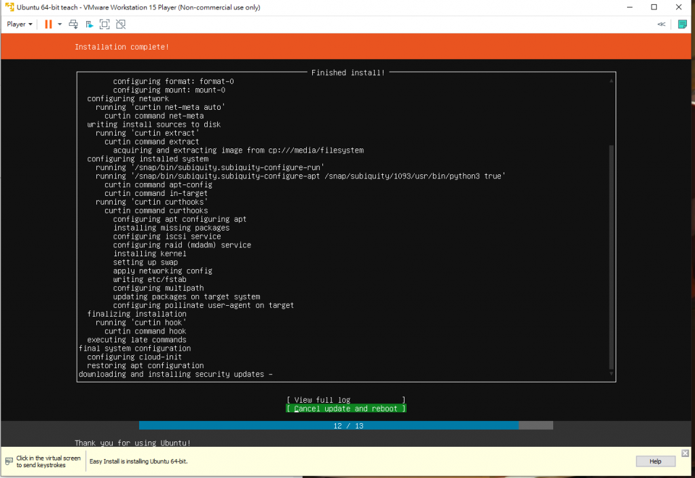Click 'writing install sources to disk' line
Viewport: 695px width, 478px height.
click(154, 125)
